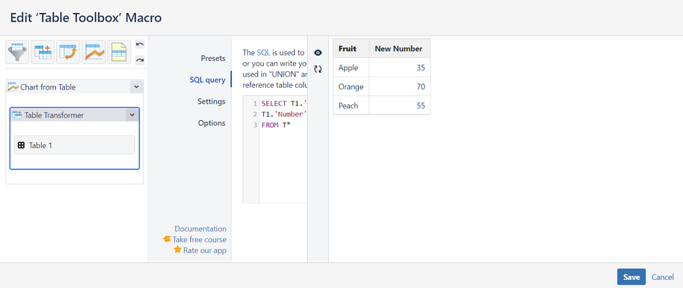Add the Pivot Table macro icon
This screenshot has width=683, height=288.
click(x=68, y=52)
